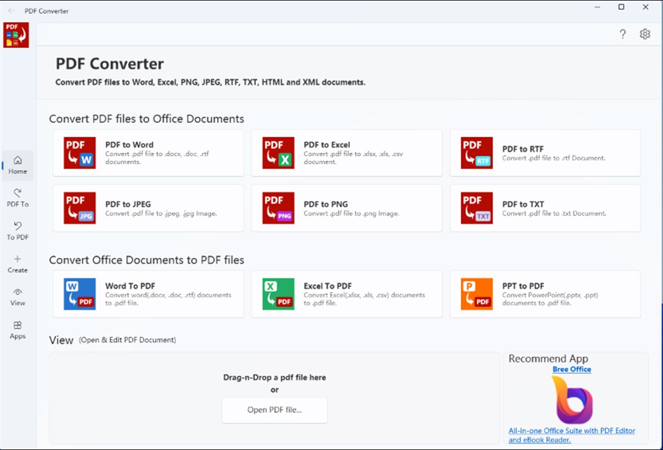The height and width of the screenshot is (450, 663).
Task: Click the PDF Converter app logo
Action: (16, 34)
